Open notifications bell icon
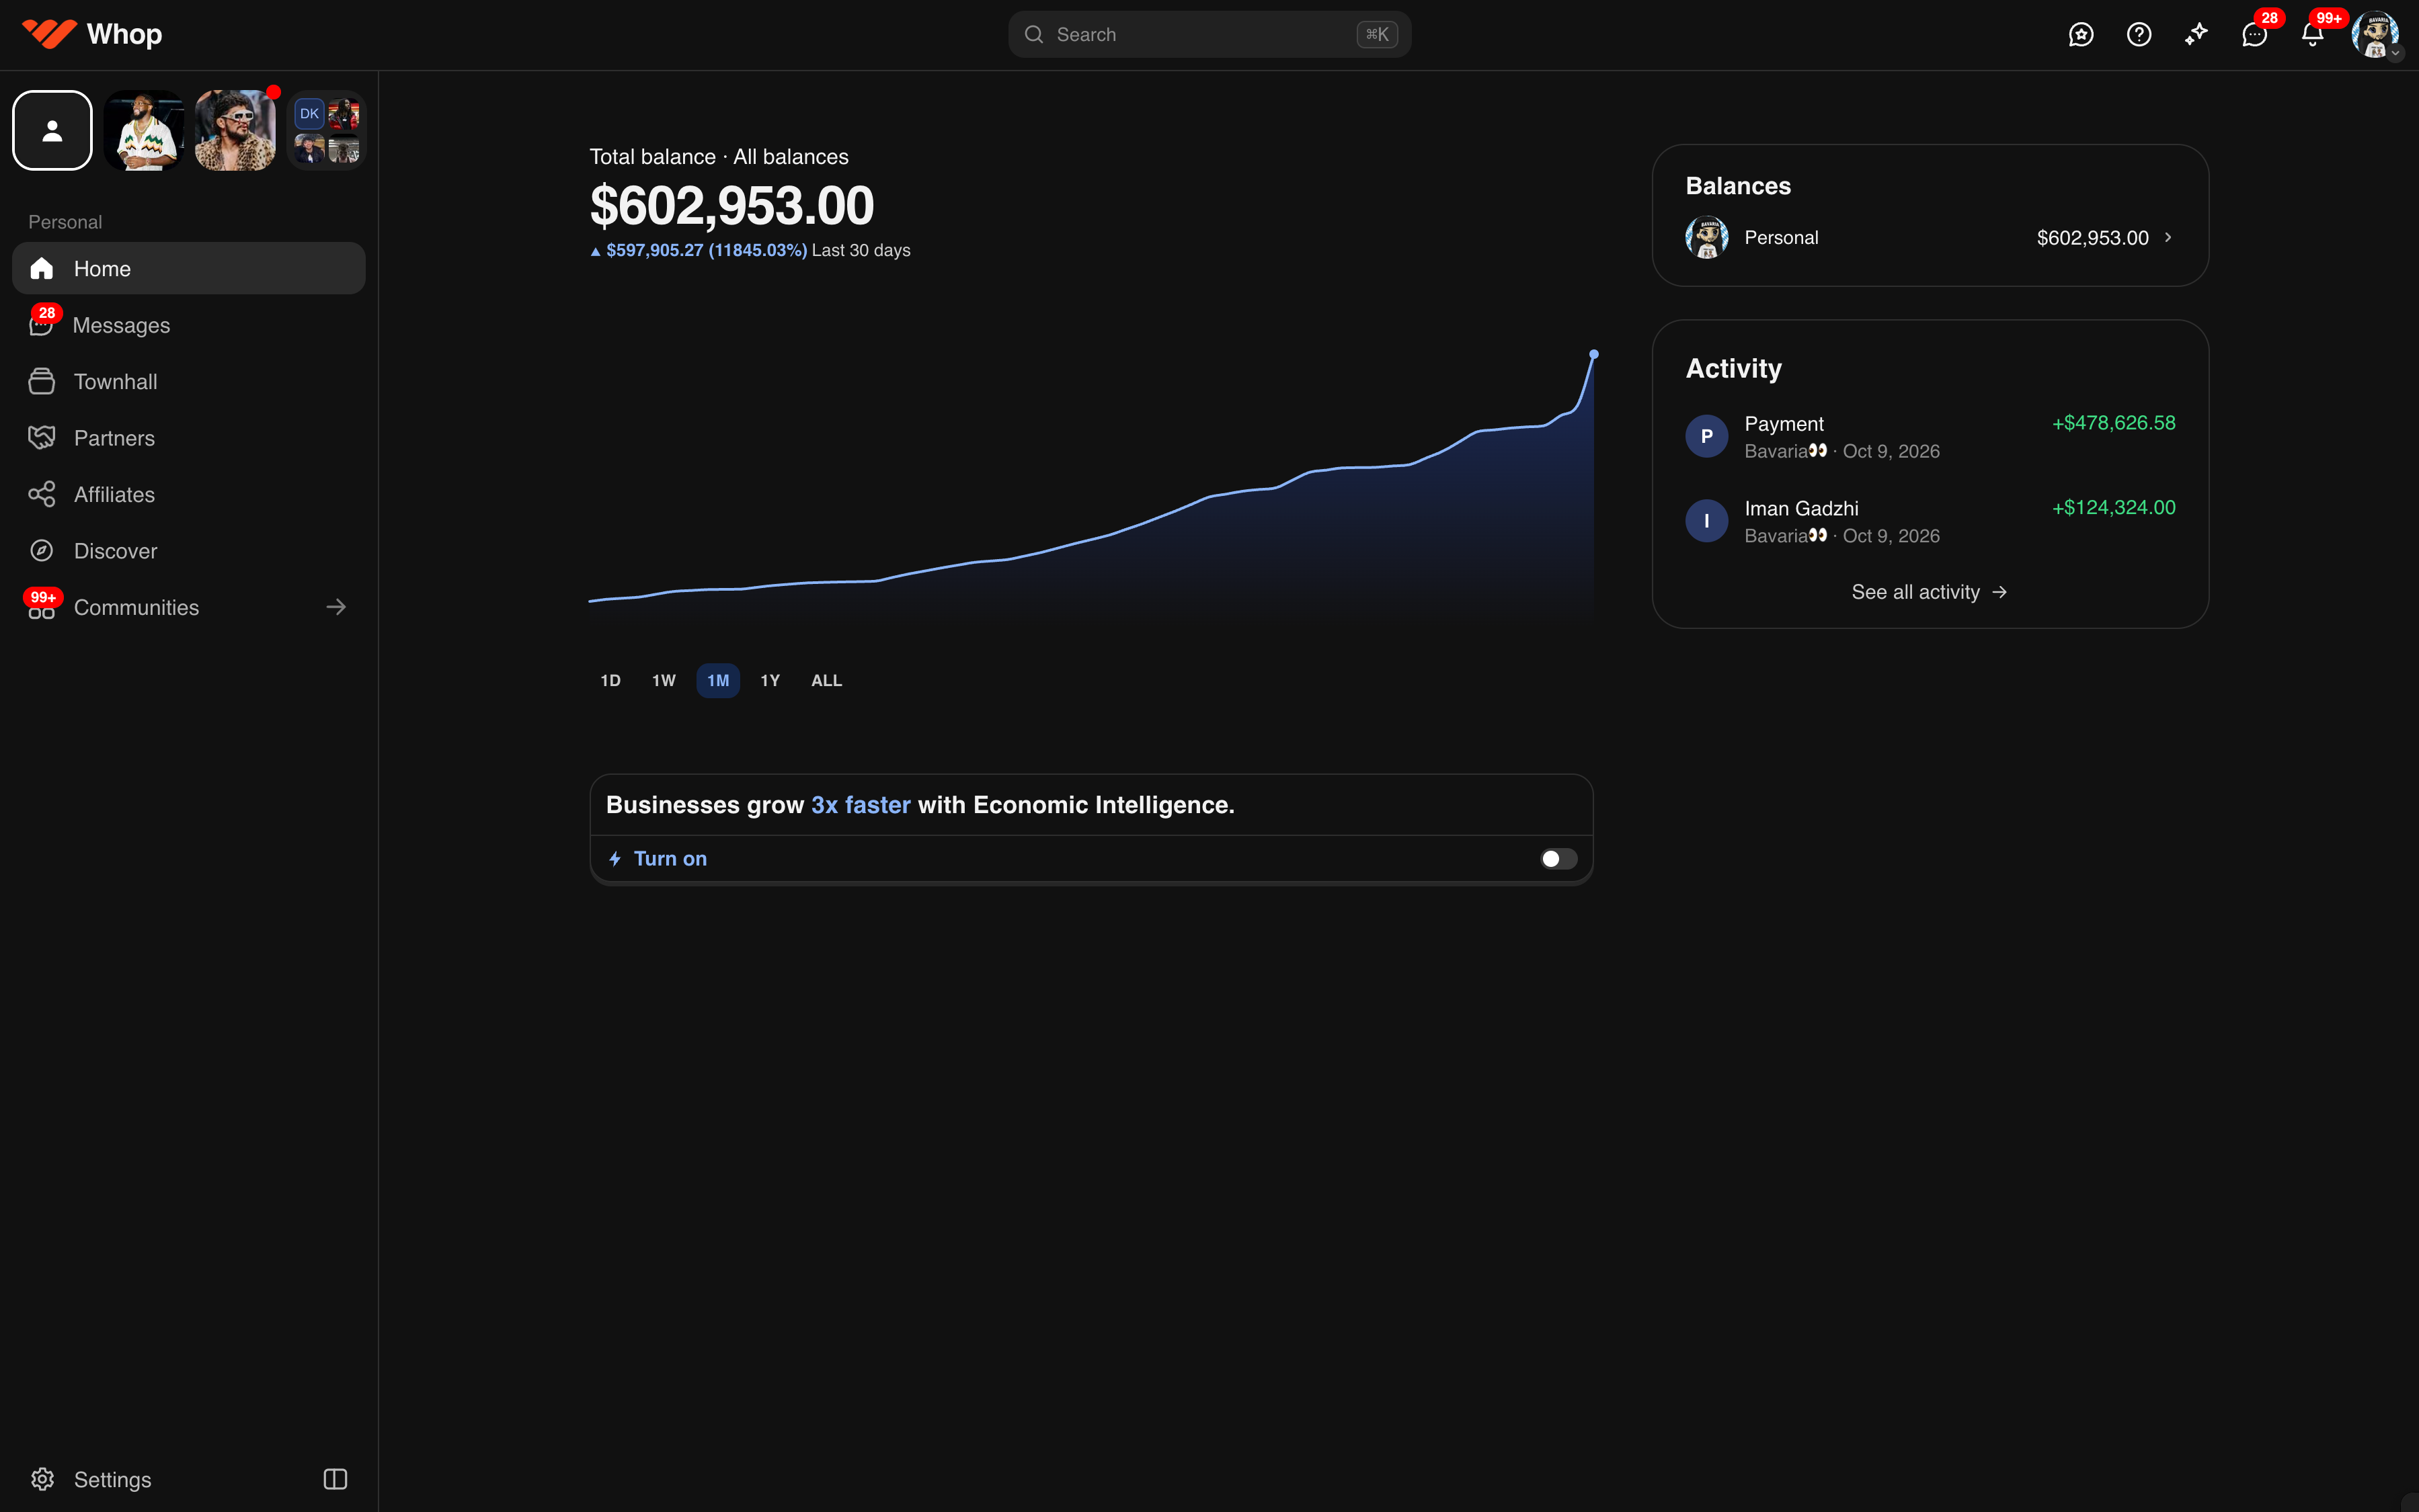Viewport: 2419px width, 1512px height. (x=2312, y=34)
